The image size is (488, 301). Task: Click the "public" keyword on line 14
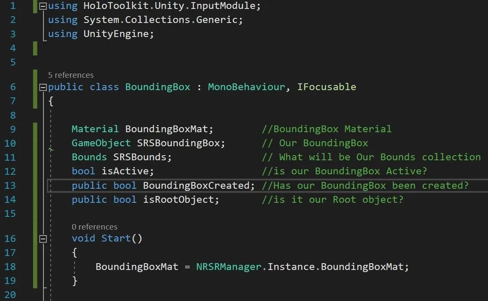(89, 199)
